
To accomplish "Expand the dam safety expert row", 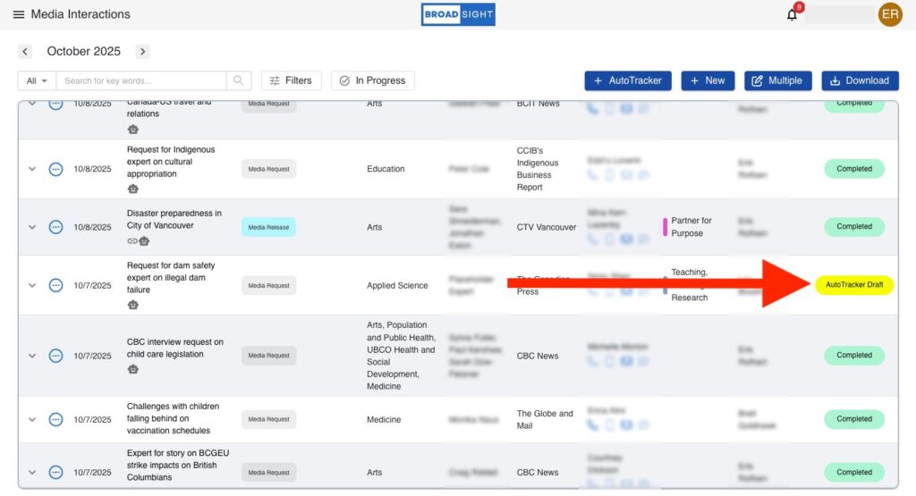I will coord(32,285).
